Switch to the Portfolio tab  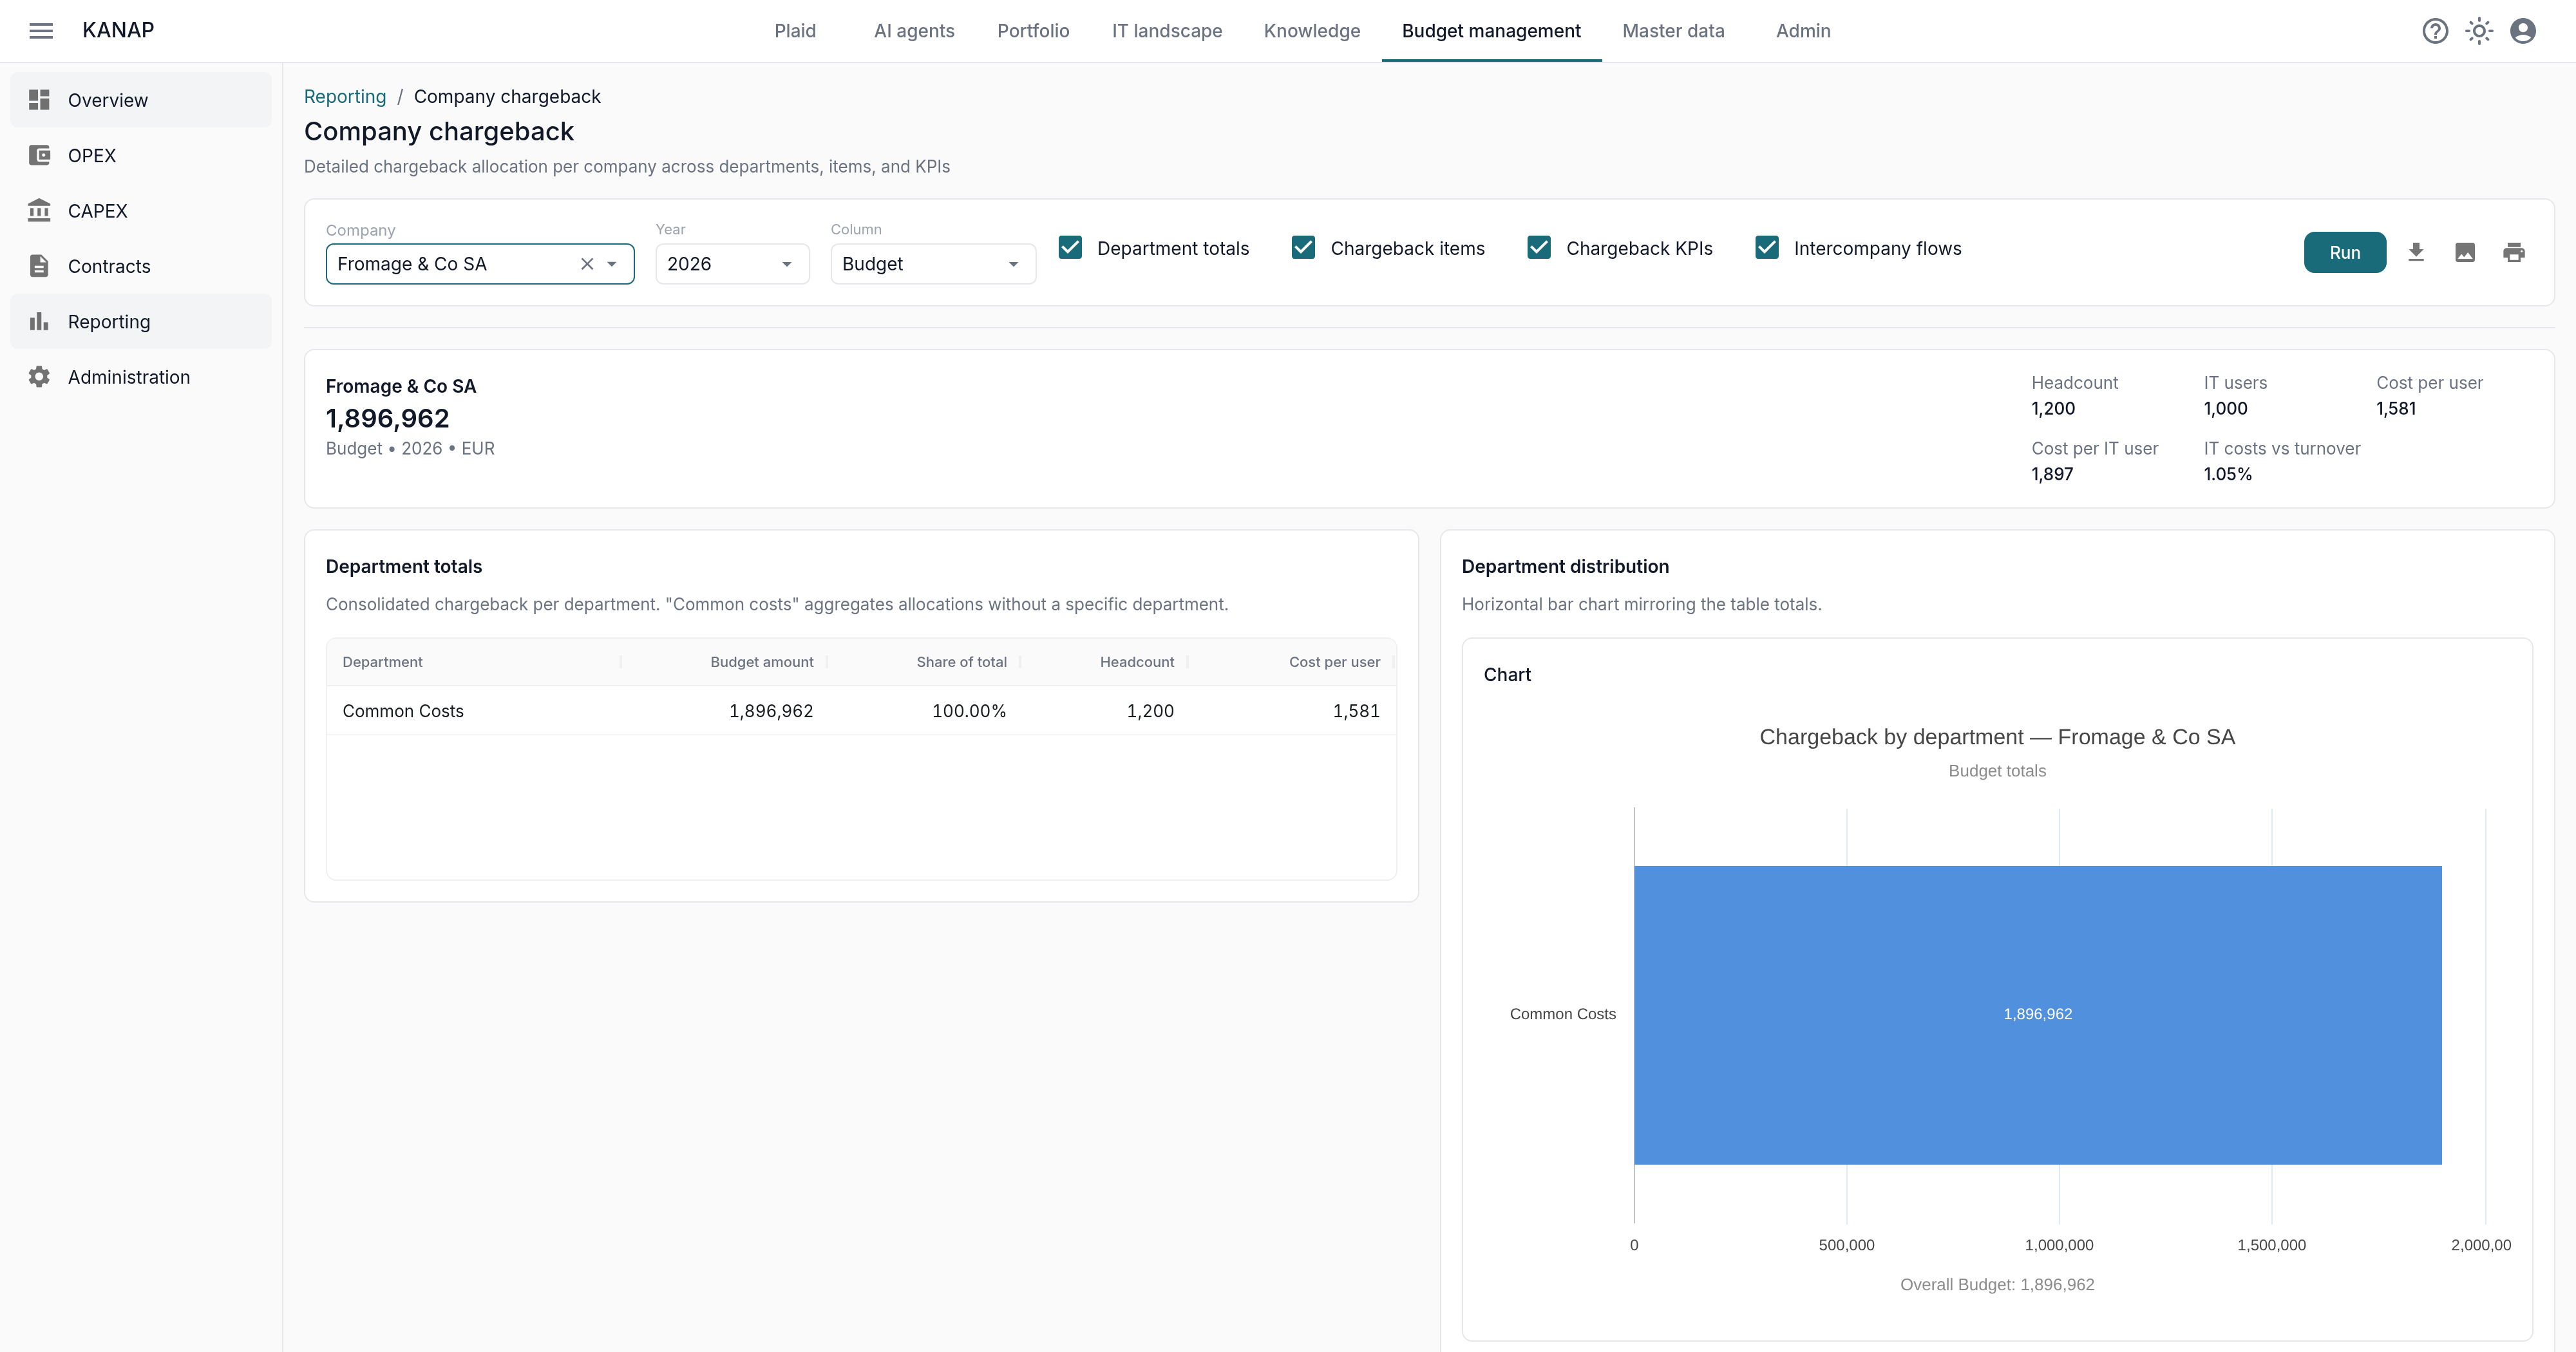point(1033,31)
